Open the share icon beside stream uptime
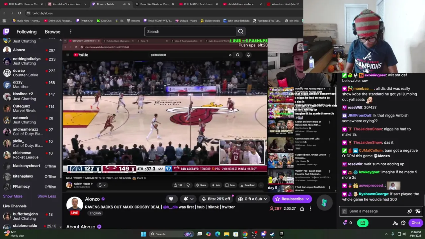 pos(302,208)
